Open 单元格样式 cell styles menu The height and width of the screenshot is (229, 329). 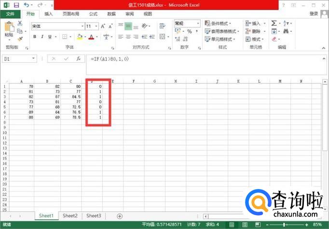click(219, 39)
